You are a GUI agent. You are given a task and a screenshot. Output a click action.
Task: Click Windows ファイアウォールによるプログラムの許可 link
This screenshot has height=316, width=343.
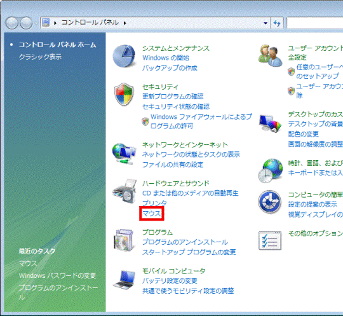(201, 121)
